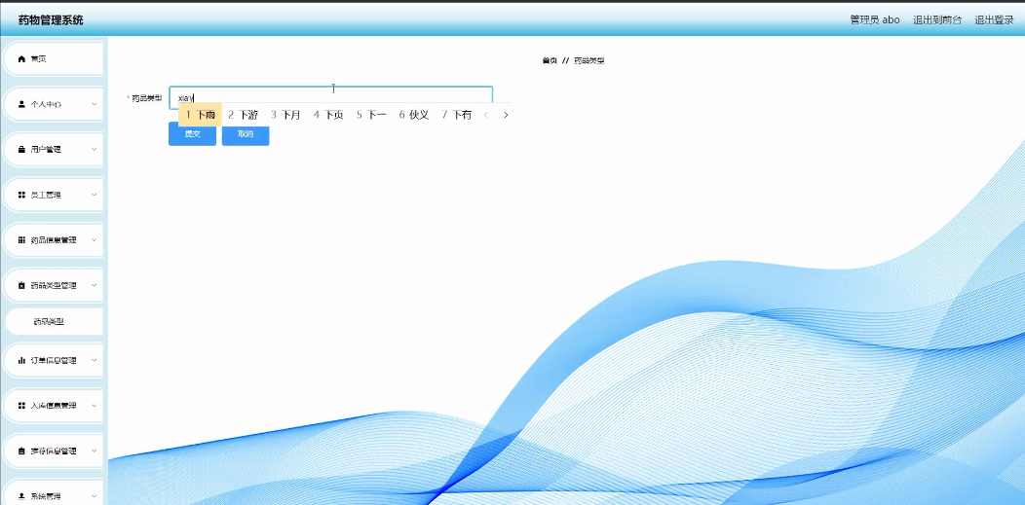Go to 首页 in the breadcrumb
The image size is (1025, 505).
(x=550, y=60)
